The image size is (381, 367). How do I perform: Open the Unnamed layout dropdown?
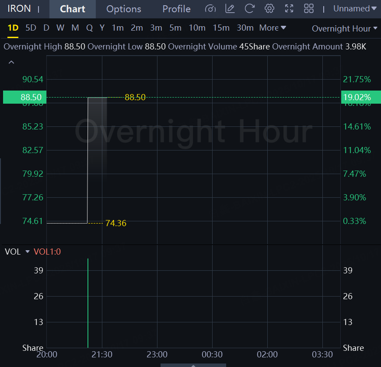354,9
